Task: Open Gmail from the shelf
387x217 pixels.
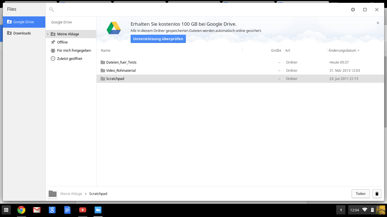Action: coord(37,210)
